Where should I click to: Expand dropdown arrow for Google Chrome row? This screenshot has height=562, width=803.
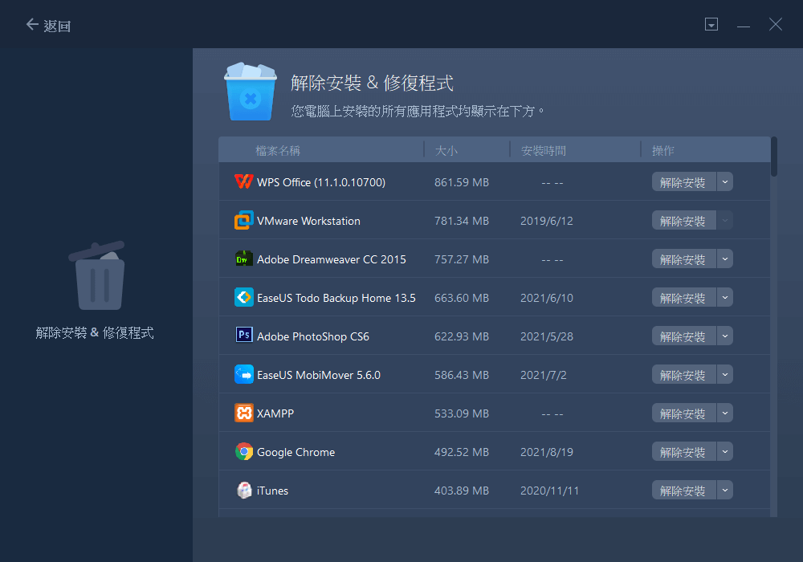pos(724,452)
